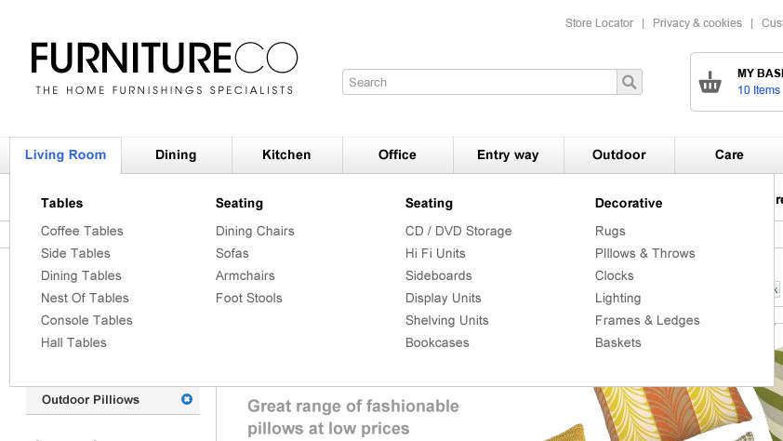Remove the Outdoor Pillows filter via blue X
Image resolution: width=783 pixels, height=441 pixels.
[187, 399]
